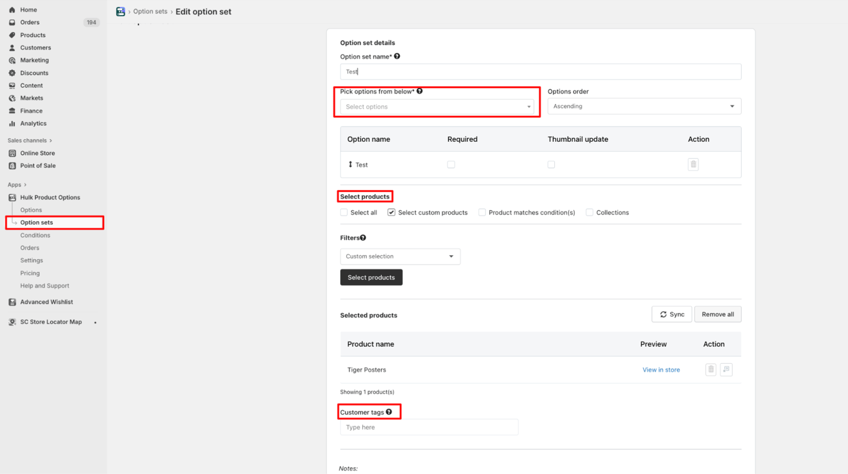
Task: Click the Analytics bar chart icon
Action: [x=12, y=123]
